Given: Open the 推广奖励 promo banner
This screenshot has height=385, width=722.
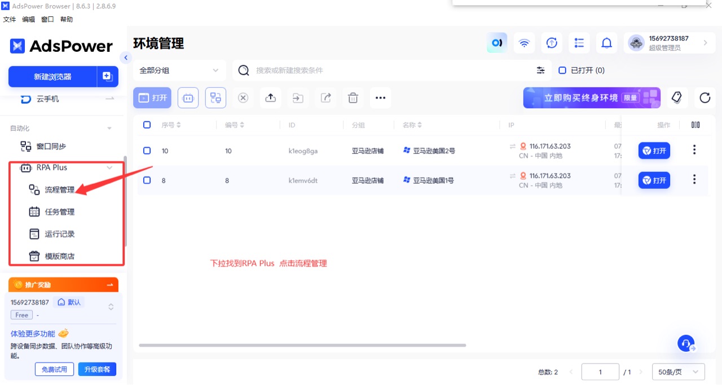Looking at the screenshot, I should pyautogui.click(x=63, y=285).
